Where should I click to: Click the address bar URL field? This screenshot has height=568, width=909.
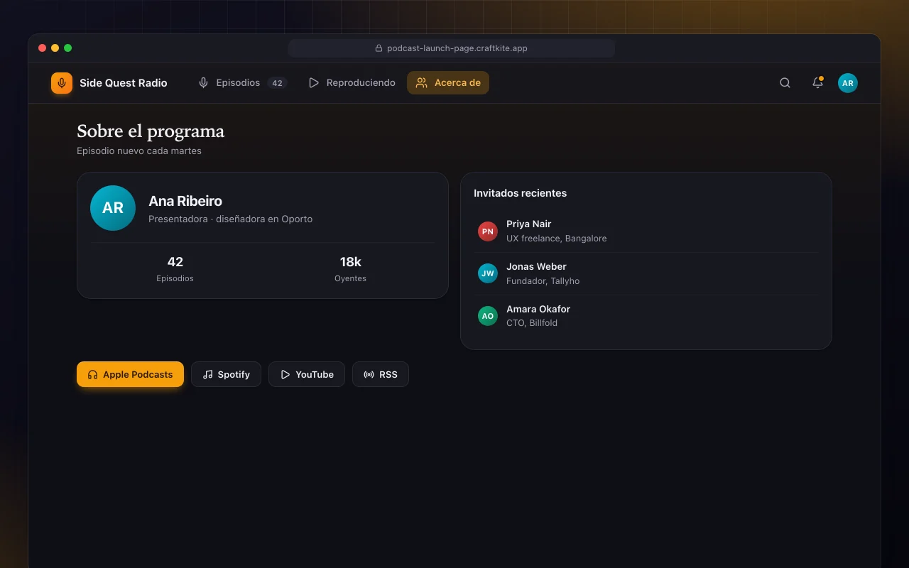(x=452, y=48)
